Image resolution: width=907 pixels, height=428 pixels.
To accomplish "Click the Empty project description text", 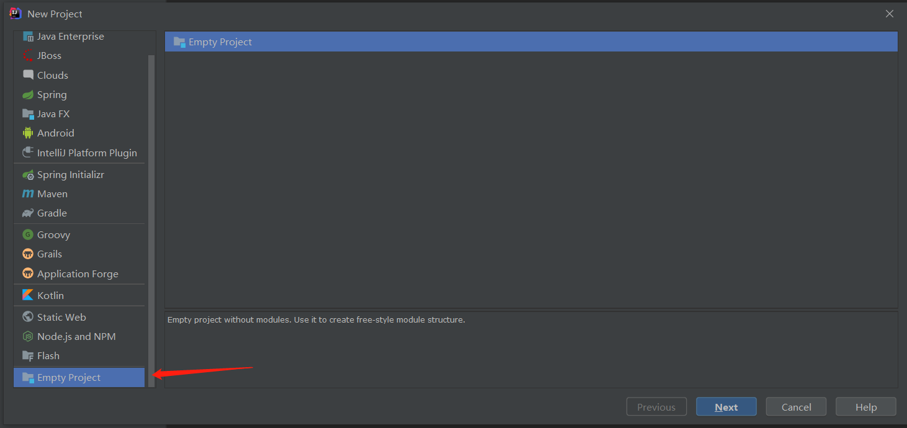I will [x=316, y=320].
